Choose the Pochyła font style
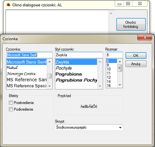Image resolution: width=155 pixels, height=147 pixels. click(76, 68)
